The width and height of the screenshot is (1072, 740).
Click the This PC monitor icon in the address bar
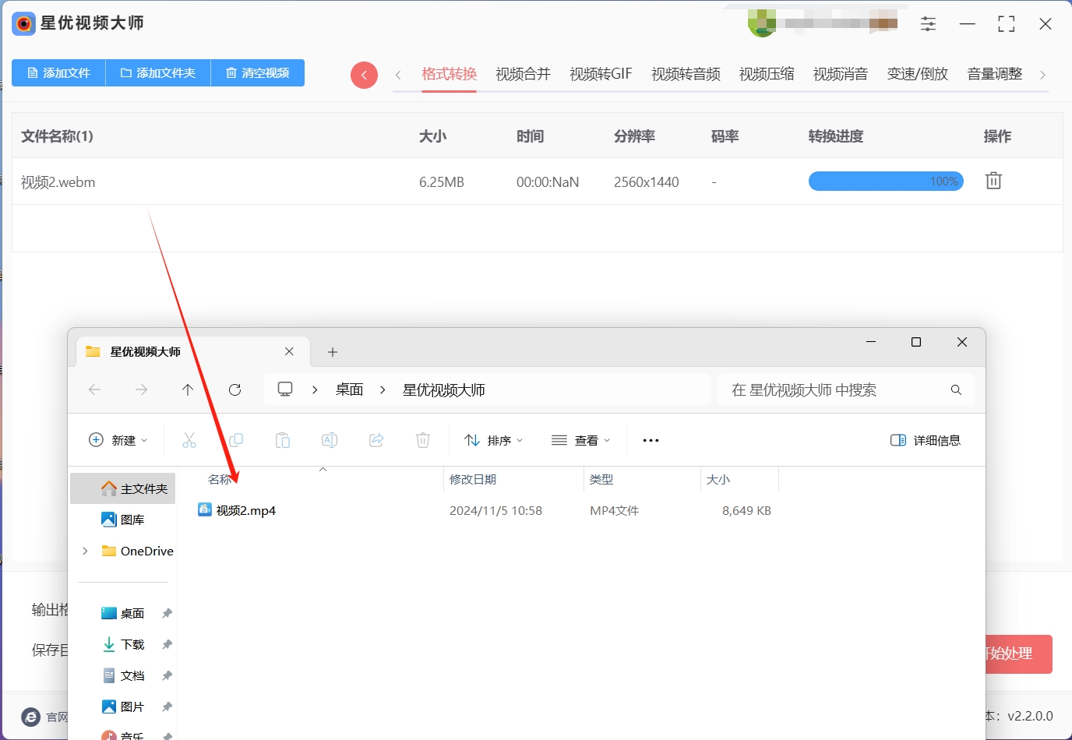tap(285, 389)
